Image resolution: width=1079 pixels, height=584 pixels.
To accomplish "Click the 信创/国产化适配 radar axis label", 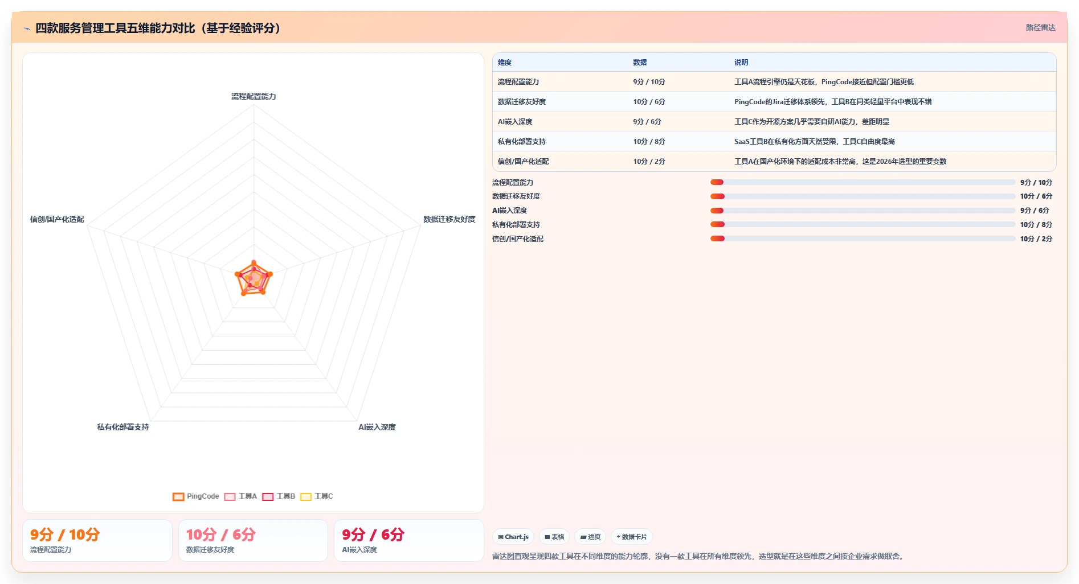I will [x=57, y=219].
